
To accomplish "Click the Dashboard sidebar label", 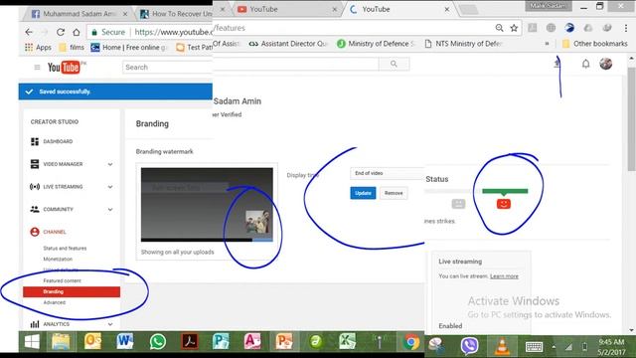I will pos(58,141).
